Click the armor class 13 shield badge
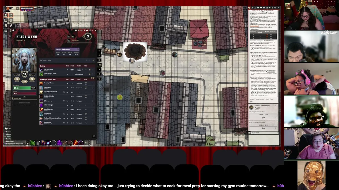The image size is (339, 190). coord(24,74)
